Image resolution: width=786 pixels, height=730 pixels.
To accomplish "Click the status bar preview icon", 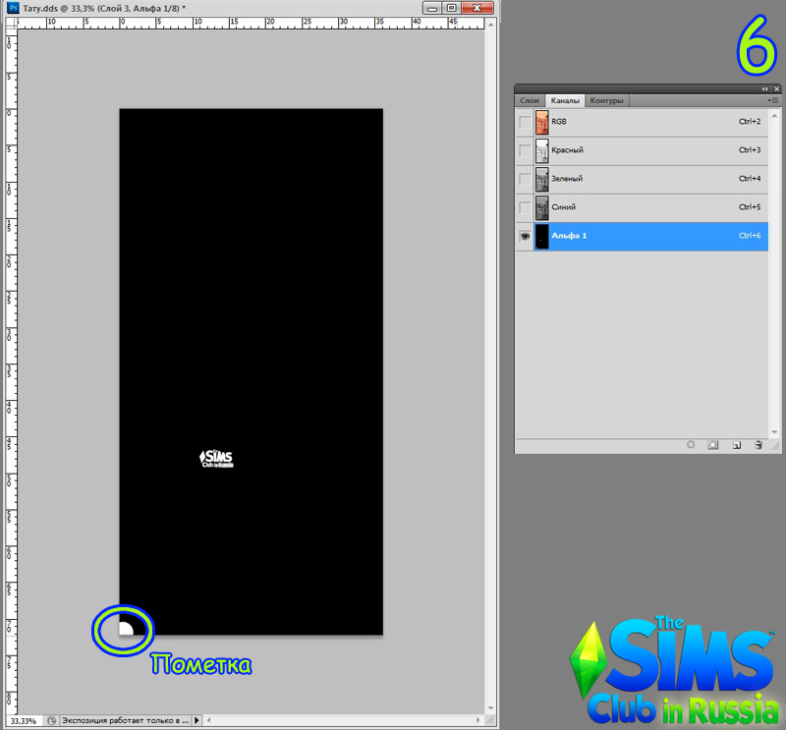I will point(51,720).
